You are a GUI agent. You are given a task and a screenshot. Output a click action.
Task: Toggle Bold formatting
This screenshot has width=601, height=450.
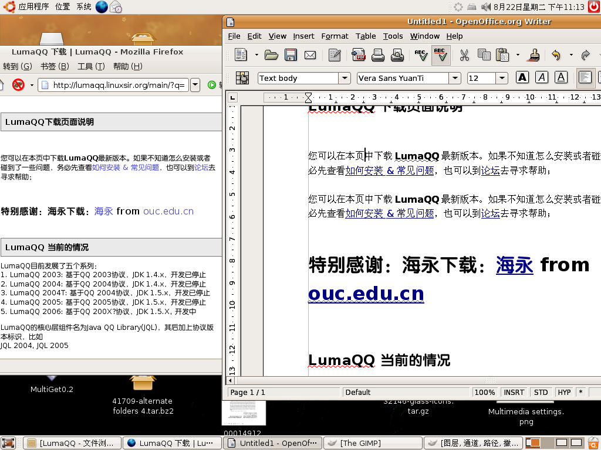click(x=522, y=78)
